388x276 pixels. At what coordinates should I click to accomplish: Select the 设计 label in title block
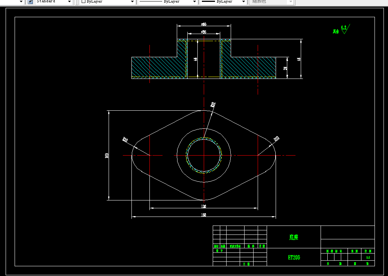pyautogui.click(x=219, y=251)
